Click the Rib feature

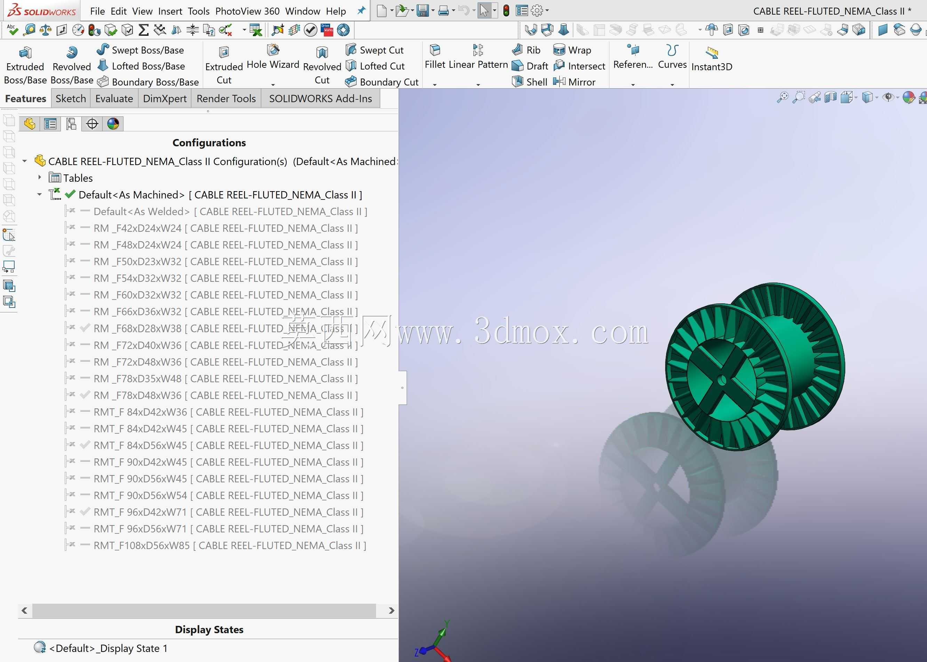click(526, 50)
